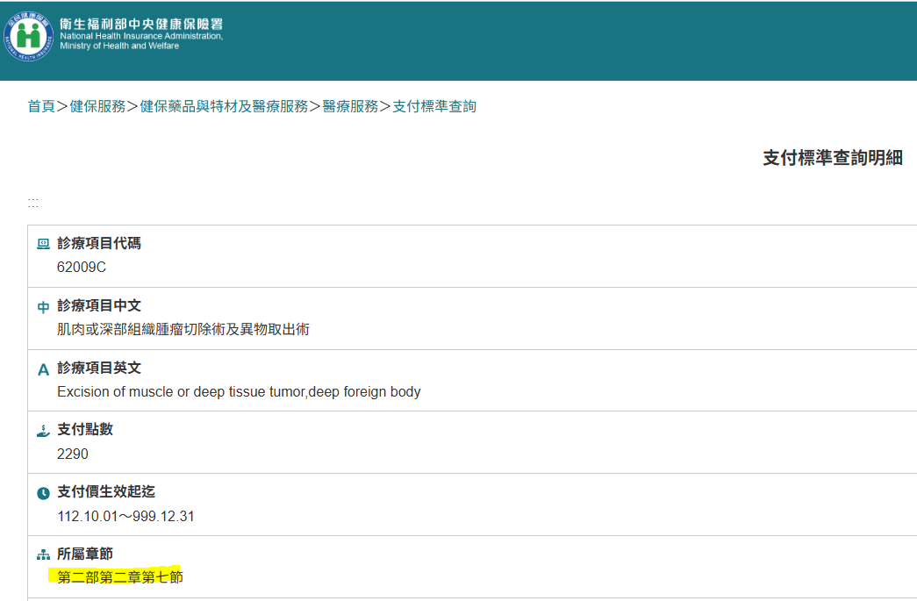Viewport: 917px width, 601px height.
Task: Go to 健保服務 in the breadcrumb
Action: (97, 106)
